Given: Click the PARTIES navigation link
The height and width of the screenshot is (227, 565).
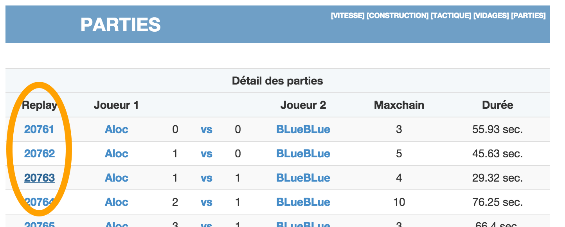Looking at the screenshot, I should pos(528,16).
